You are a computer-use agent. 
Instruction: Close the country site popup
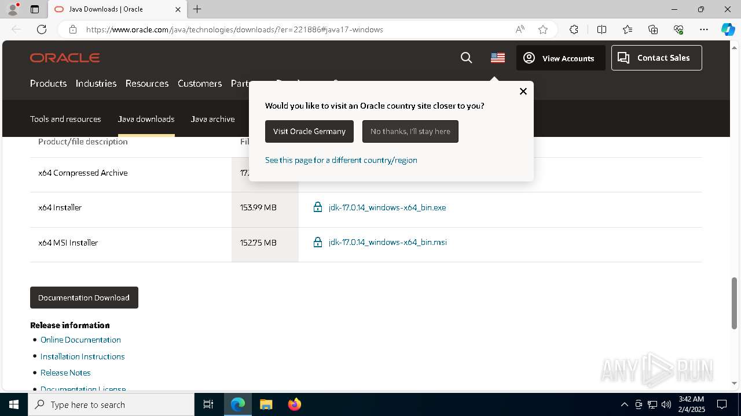click(523, 91)
